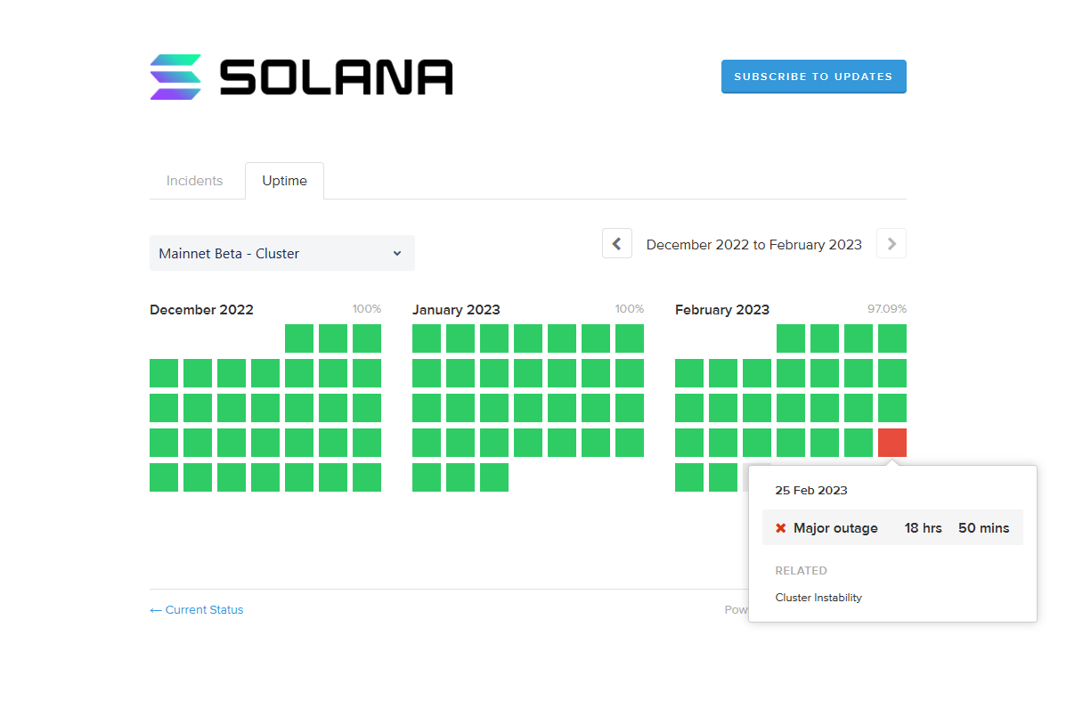This screenshot has height=709, width=1091.
Task: Click the "December 2022 to February 2023" range text
Action: point(754,244)
